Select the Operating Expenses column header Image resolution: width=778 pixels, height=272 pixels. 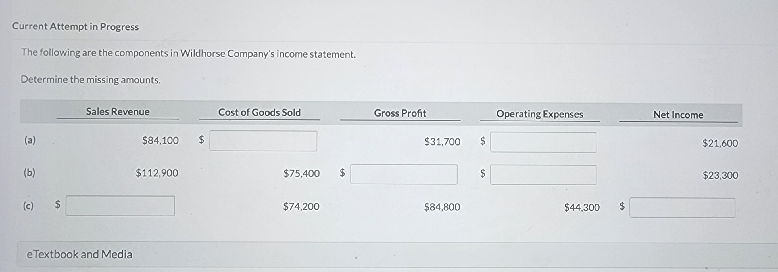pyautogui.click(x=540, y=114)
